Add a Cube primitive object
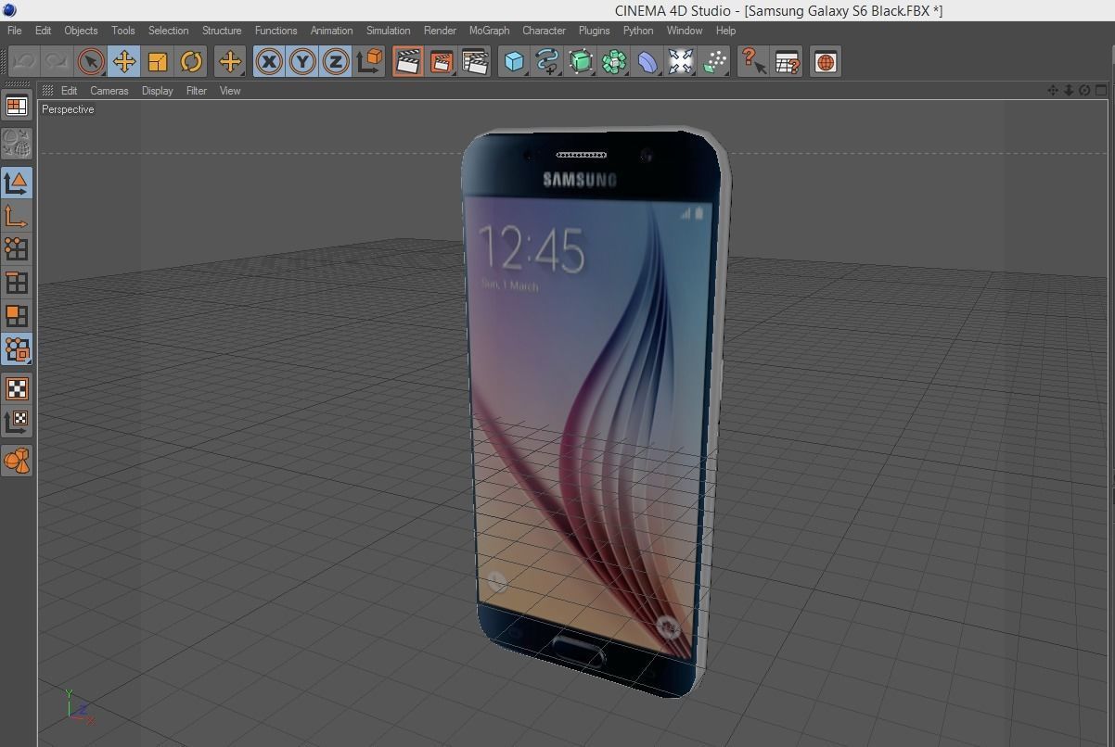Viewport: 1115px width, 747px height. point(514,62)
